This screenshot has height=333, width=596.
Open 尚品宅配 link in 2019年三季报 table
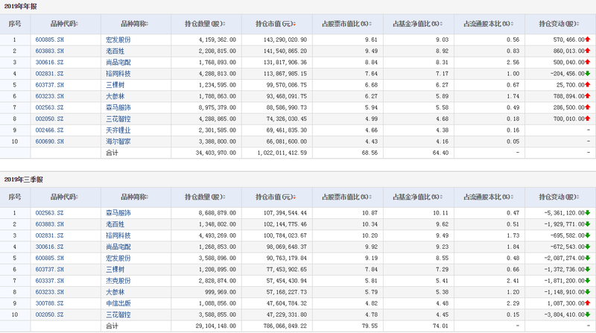coord(118,247)
